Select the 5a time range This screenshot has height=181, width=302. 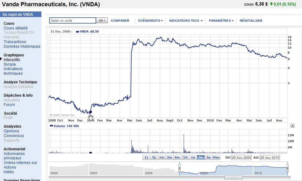208,157
